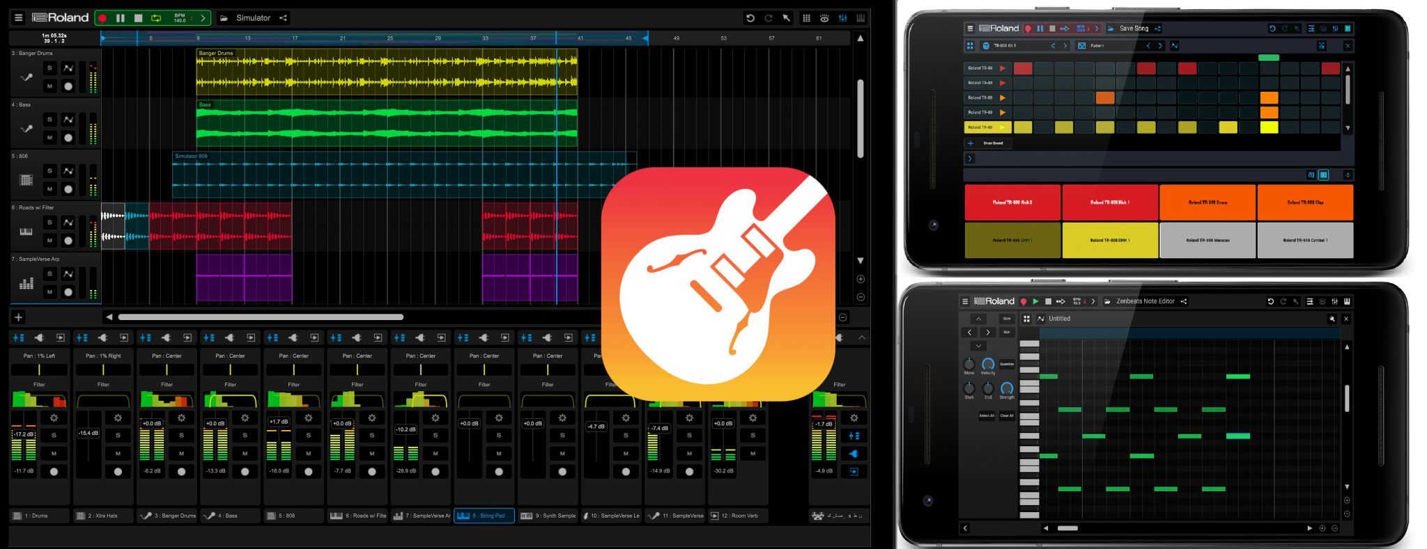Click the blue mixer view icon in toolbar

pos(842,18)
